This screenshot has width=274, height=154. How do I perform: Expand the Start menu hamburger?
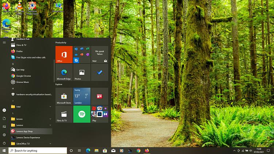(x=4, y=42)
